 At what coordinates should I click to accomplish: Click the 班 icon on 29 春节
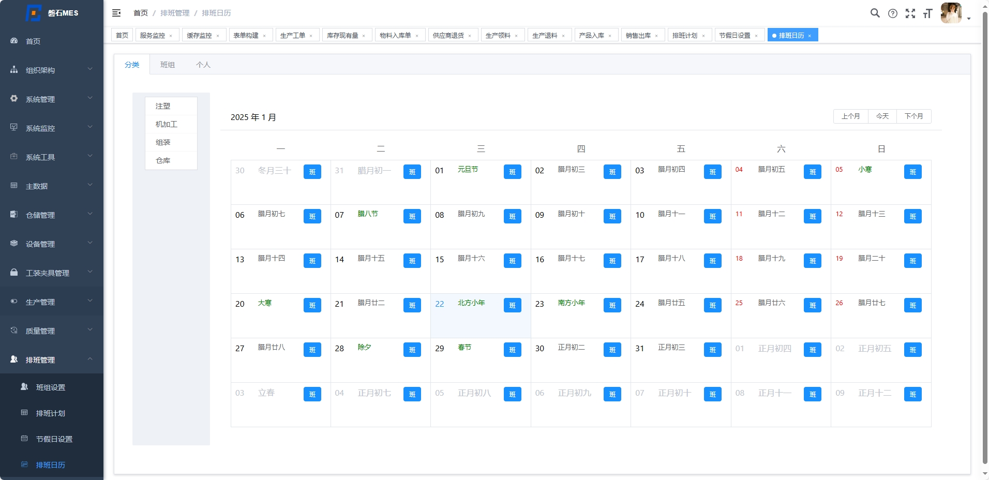[512, 350]
